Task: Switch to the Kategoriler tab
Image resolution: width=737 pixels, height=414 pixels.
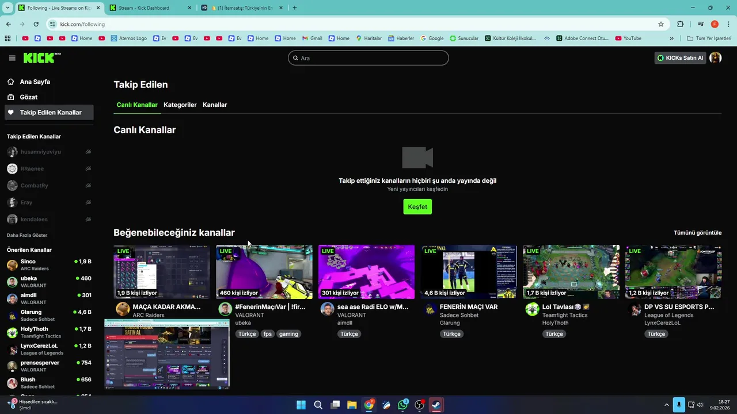Action: 180,105
